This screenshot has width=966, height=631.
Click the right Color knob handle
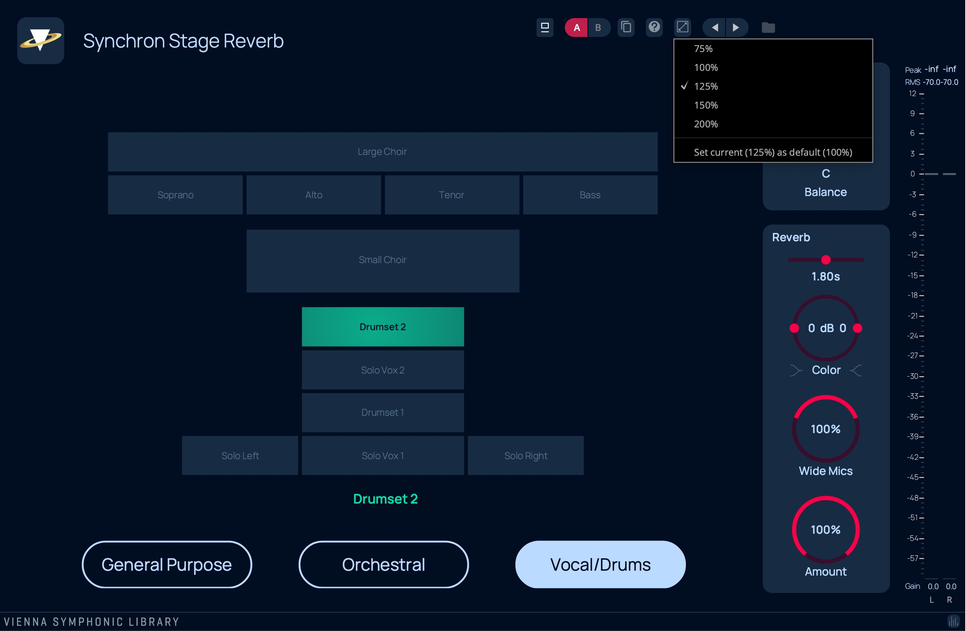tap(857, 328)
